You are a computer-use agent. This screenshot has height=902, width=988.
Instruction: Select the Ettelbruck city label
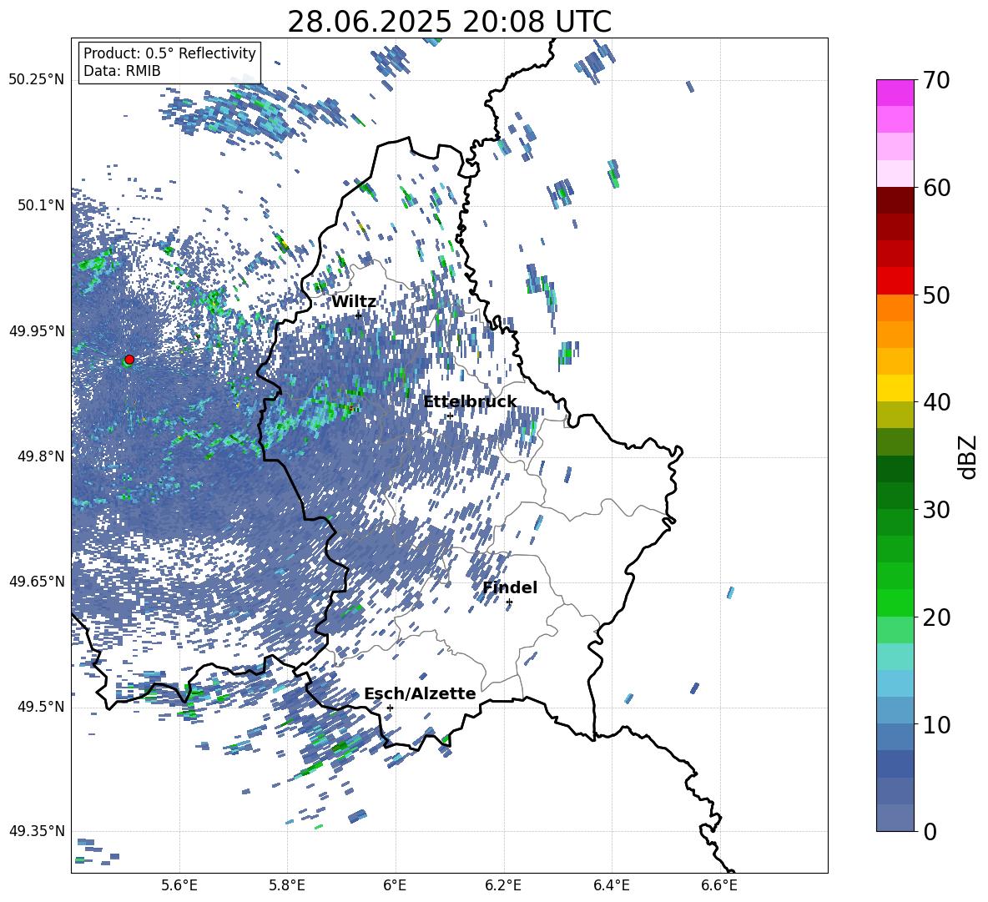pyautogui.click(x=470, y=402)
